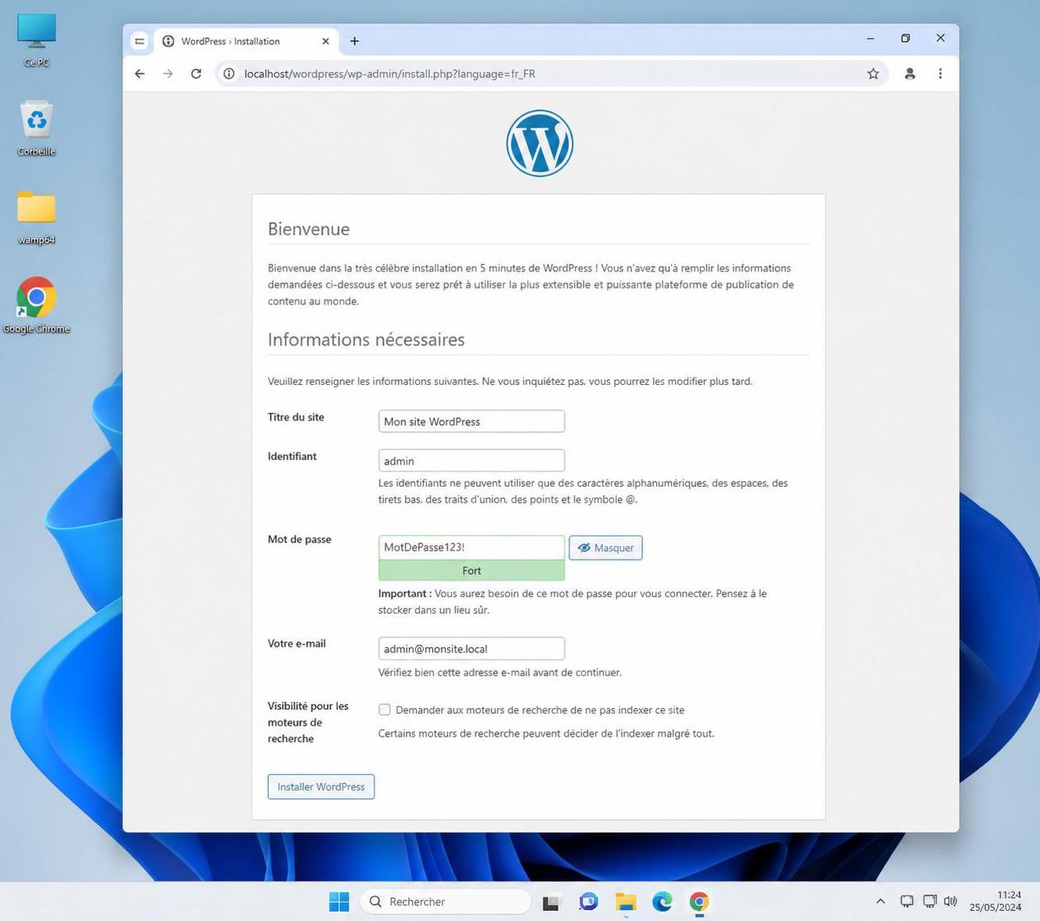Click the Fort password strength indicator

tap(471, 571)
